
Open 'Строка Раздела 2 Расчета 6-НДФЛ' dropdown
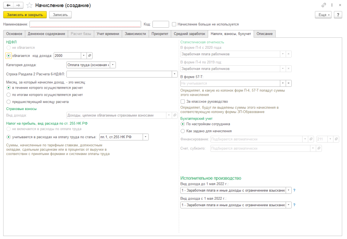tap(175, 74)
